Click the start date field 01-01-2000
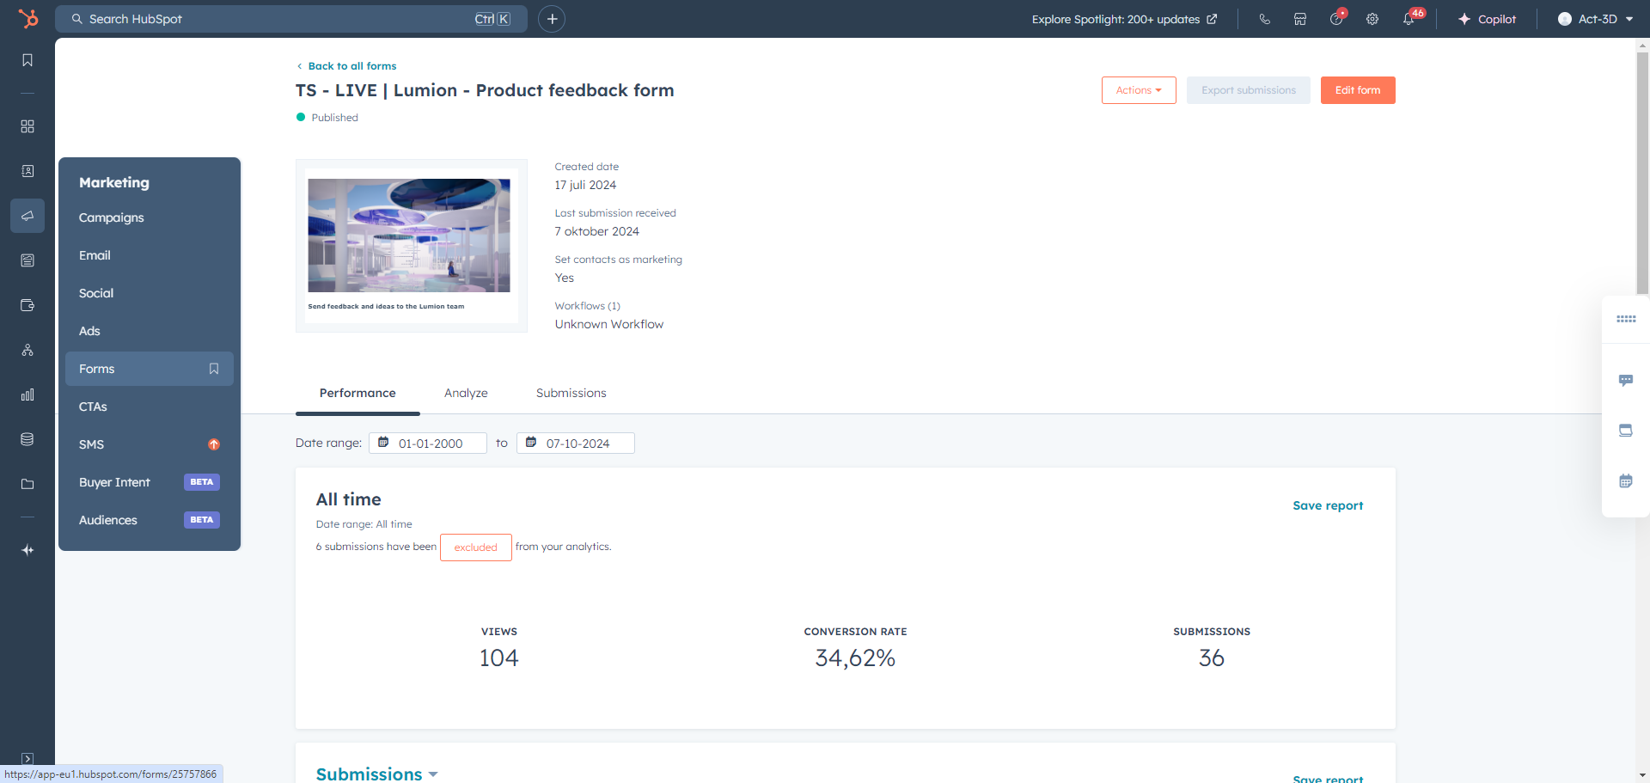Screen dimensions: 1650x783 click(x=430, y=443)
